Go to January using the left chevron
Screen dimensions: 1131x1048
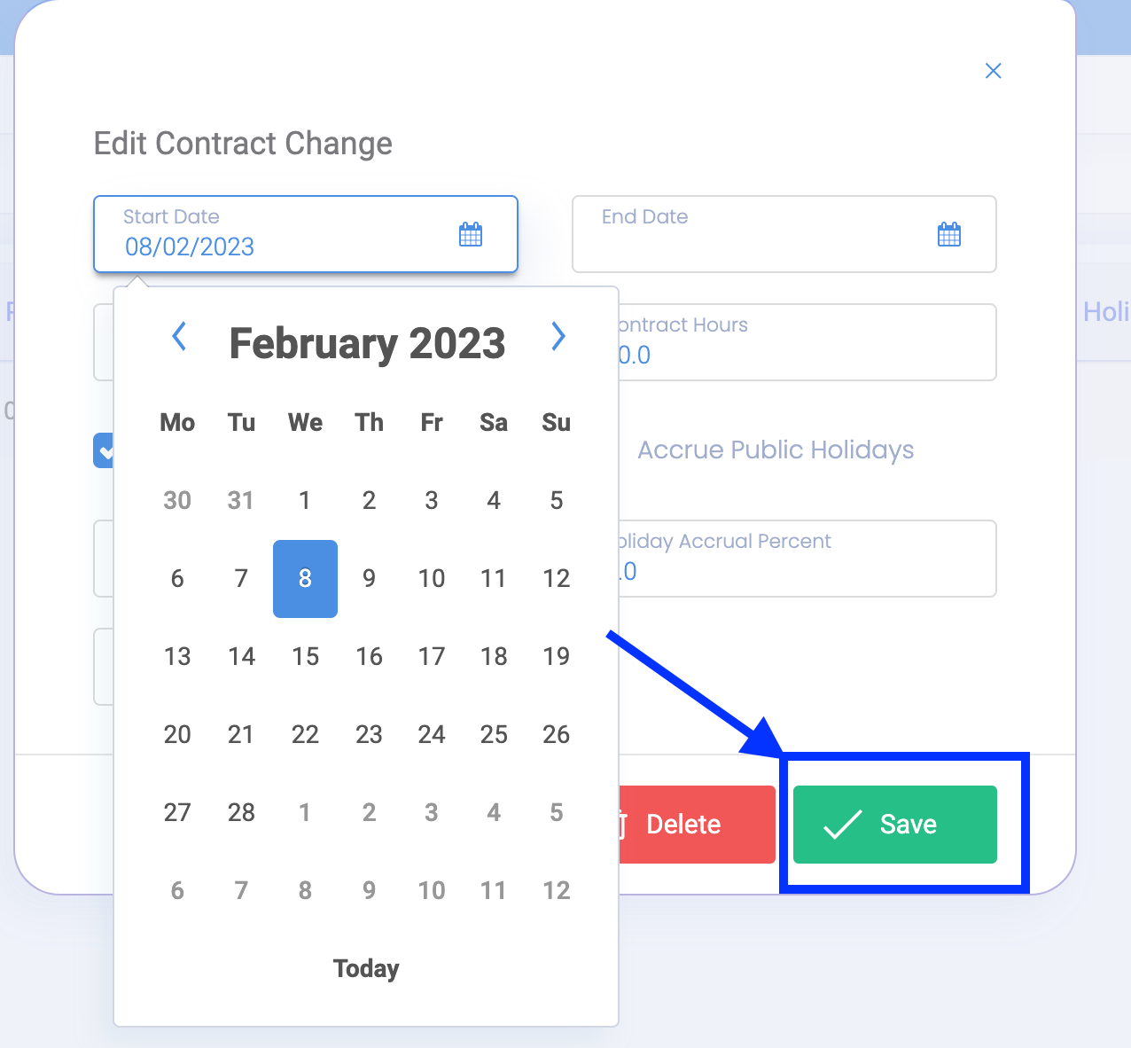tap(179, 337)
